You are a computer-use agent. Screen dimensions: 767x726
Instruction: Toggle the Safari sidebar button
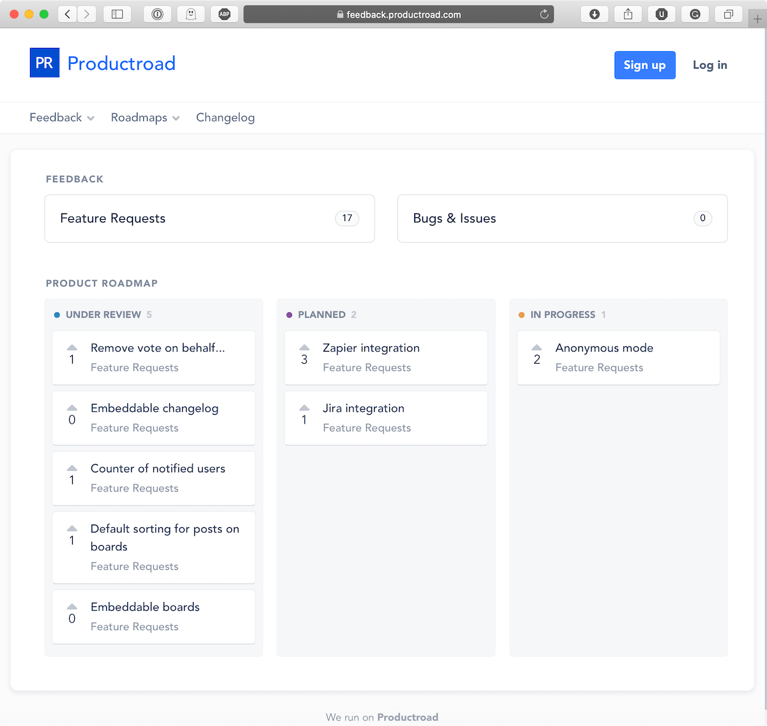pos(118,14)
